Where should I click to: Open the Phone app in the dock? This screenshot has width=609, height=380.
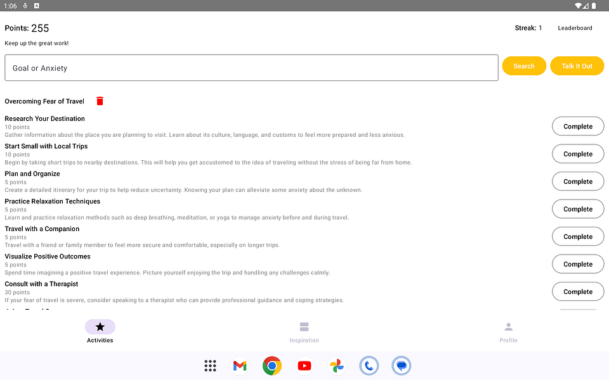click(369, 365)
